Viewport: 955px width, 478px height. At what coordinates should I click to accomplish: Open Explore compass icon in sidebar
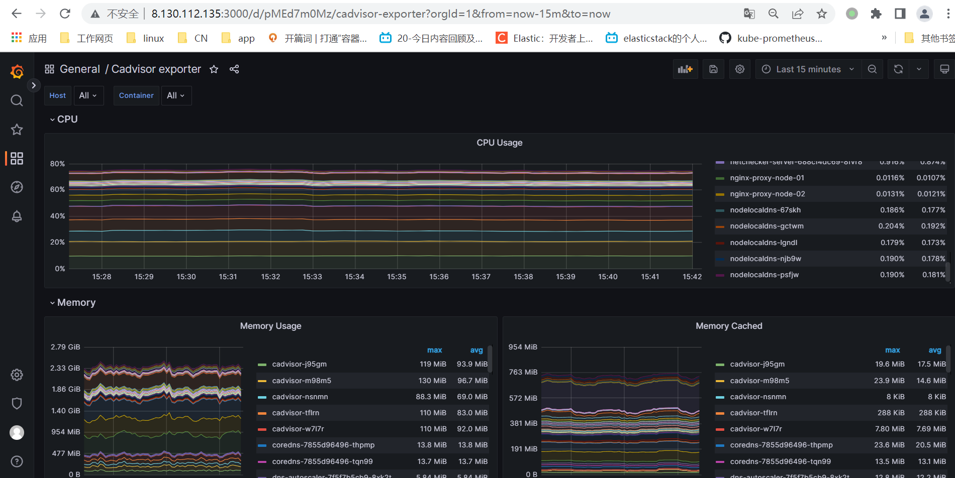coord(17,187)
